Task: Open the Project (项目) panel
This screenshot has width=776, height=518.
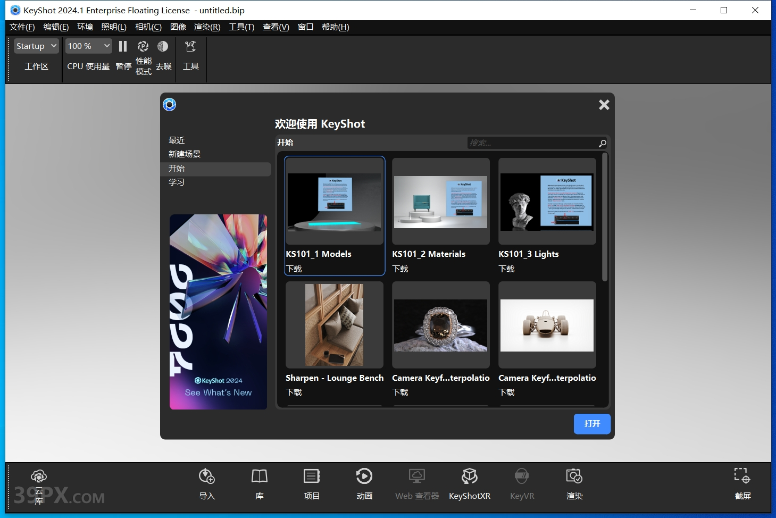Action: coord(312,483)
